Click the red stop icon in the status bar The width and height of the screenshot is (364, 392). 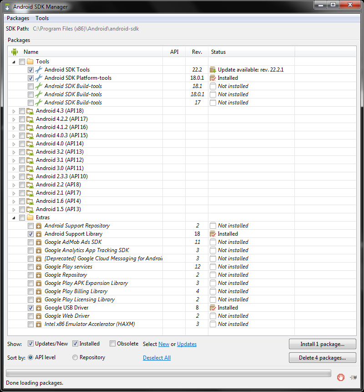tap(341, 377)
